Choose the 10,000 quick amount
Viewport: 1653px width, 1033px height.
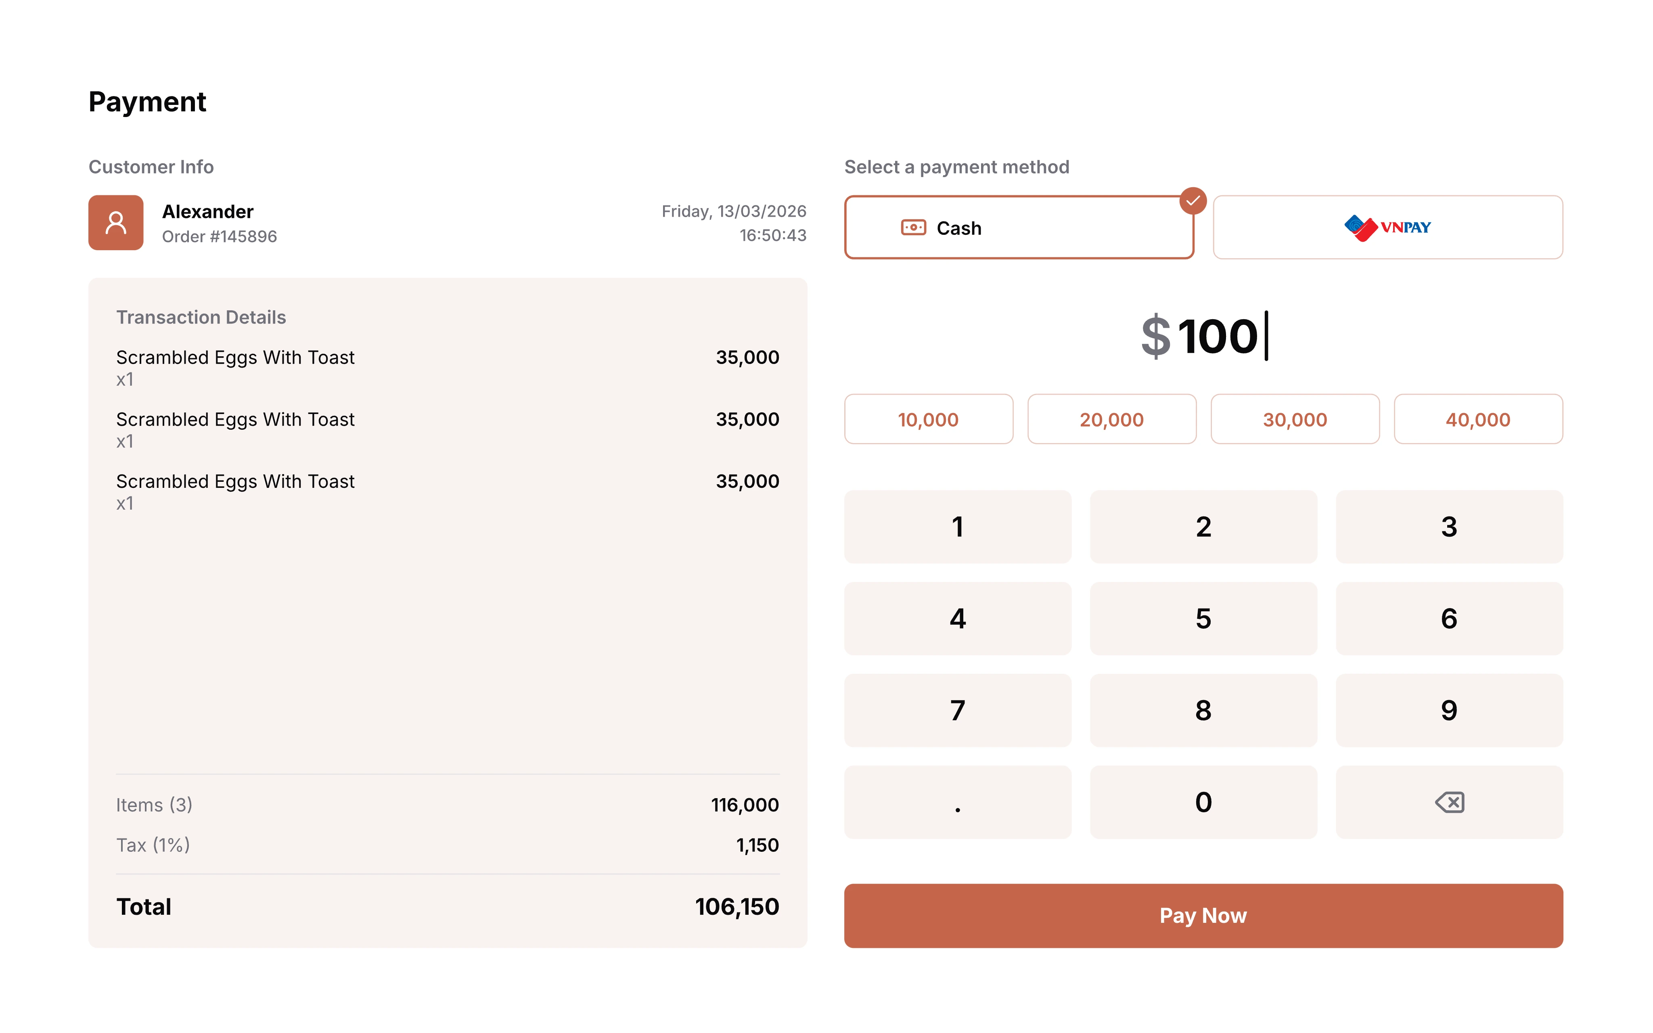pos(928,419)
